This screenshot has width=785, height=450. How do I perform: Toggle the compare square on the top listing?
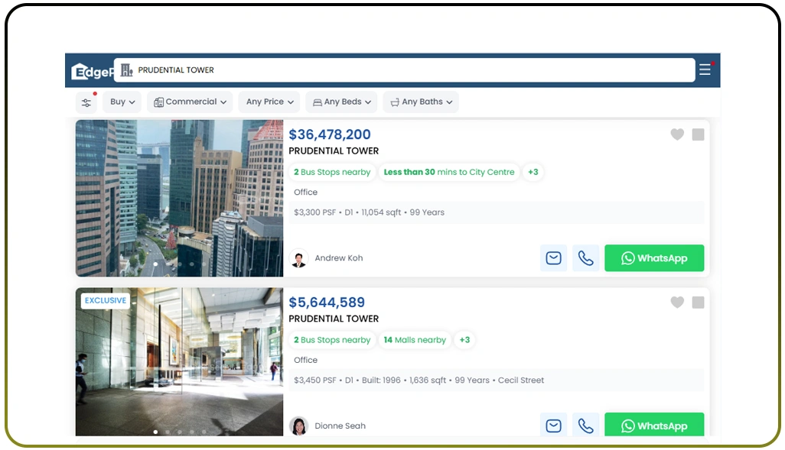coord(698,134)
